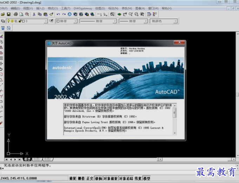The width and height of the screenshot is (239, 183).
Task: Expand the color control 随层 dropdown
Action: (75, 21)
